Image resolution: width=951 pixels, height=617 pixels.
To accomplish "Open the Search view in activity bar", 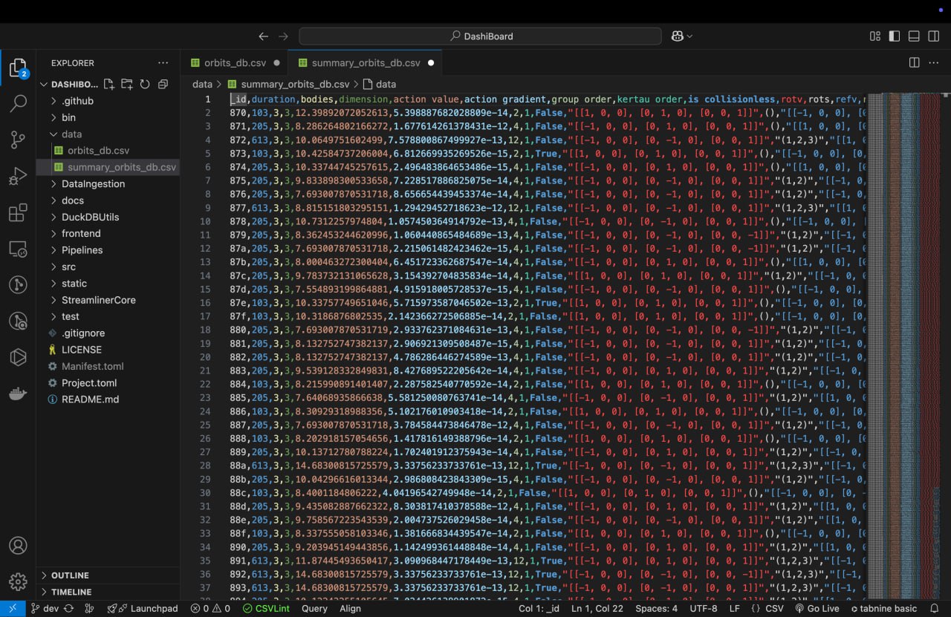I will pyautogui.click(x=18, y=103).
